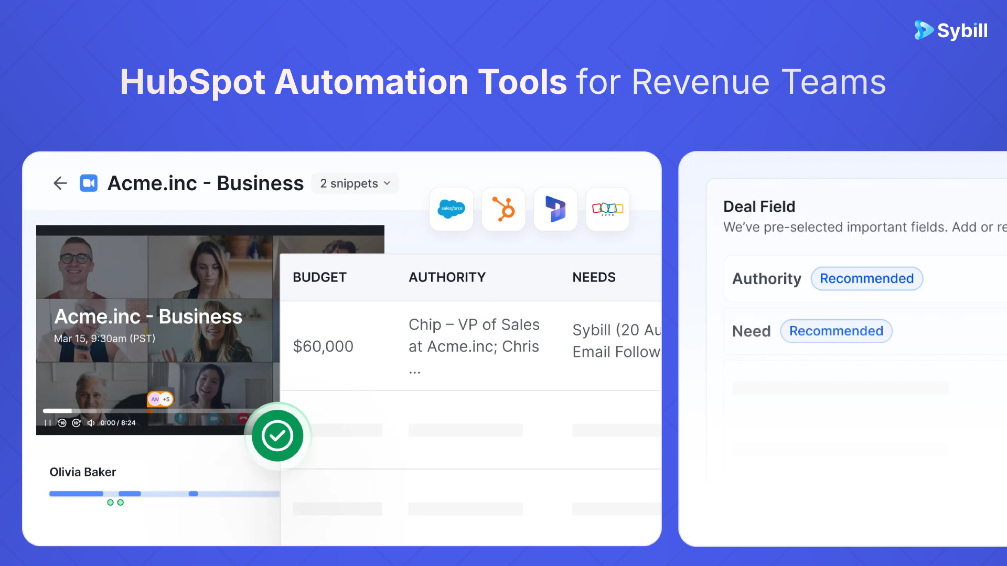1007x566 pixels.
Task: Open the Acme.inc meeting video thumbnail
Action: coord(157,330)
